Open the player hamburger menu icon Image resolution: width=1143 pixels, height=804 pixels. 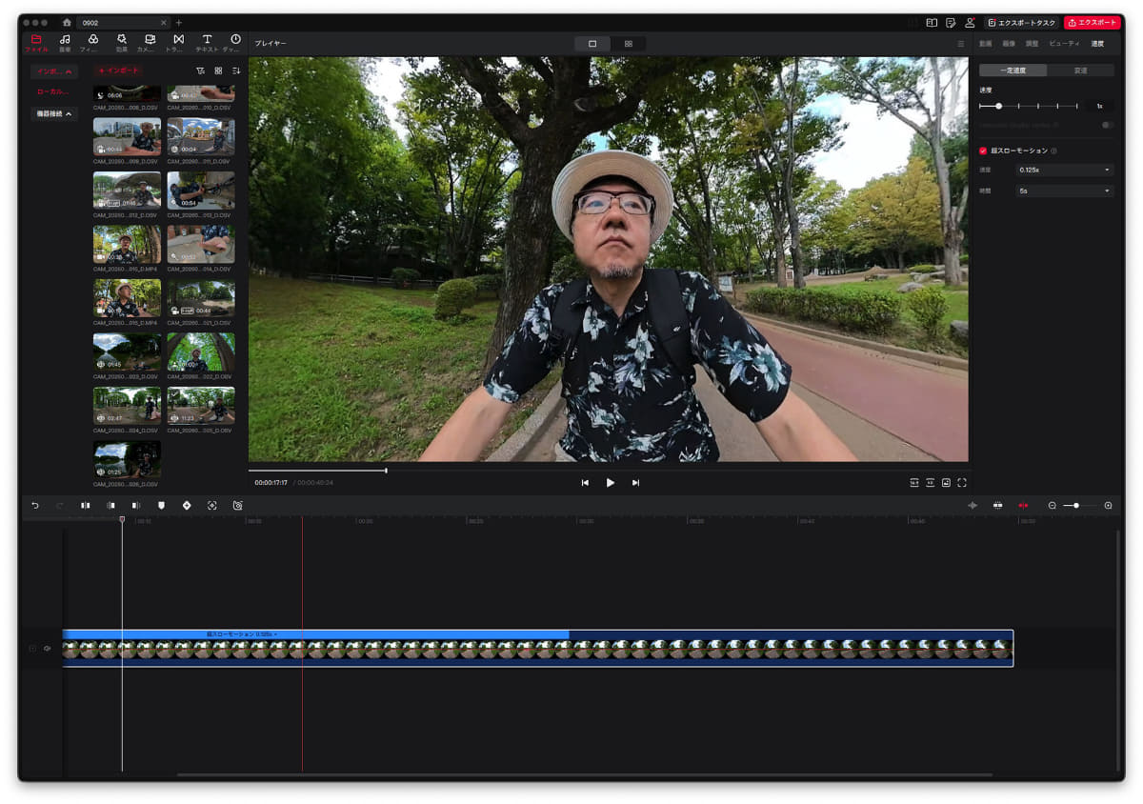coord(960,44)
